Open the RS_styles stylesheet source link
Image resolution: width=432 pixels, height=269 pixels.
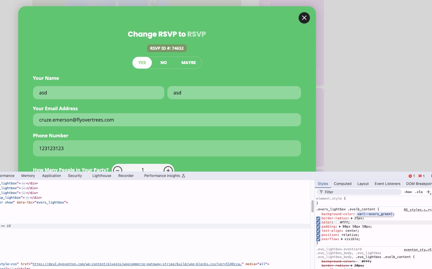tap(417, 210)
